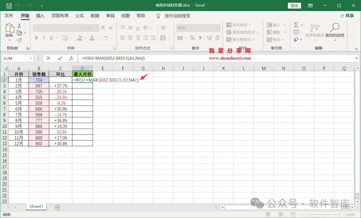Click Merge and Center icon
Viewport: 361px width, 218px height.
click(x=163, y=38)
